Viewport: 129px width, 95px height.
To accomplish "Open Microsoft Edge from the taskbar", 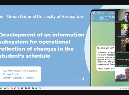I will [1, 88].
